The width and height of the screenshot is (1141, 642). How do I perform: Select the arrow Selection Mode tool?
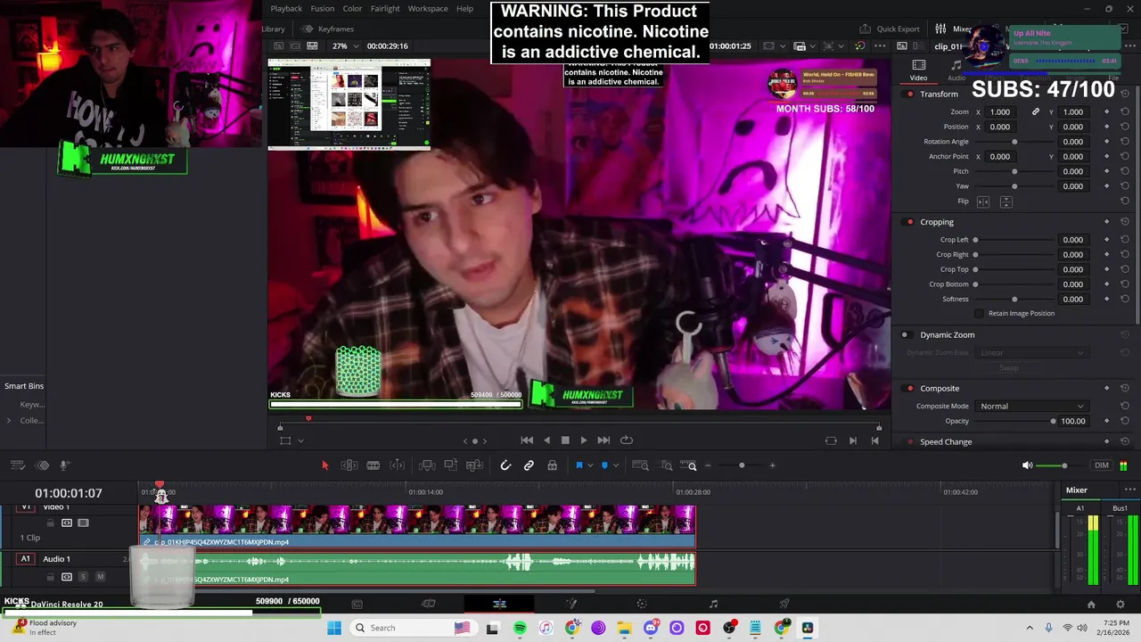(x=324, y=465)
